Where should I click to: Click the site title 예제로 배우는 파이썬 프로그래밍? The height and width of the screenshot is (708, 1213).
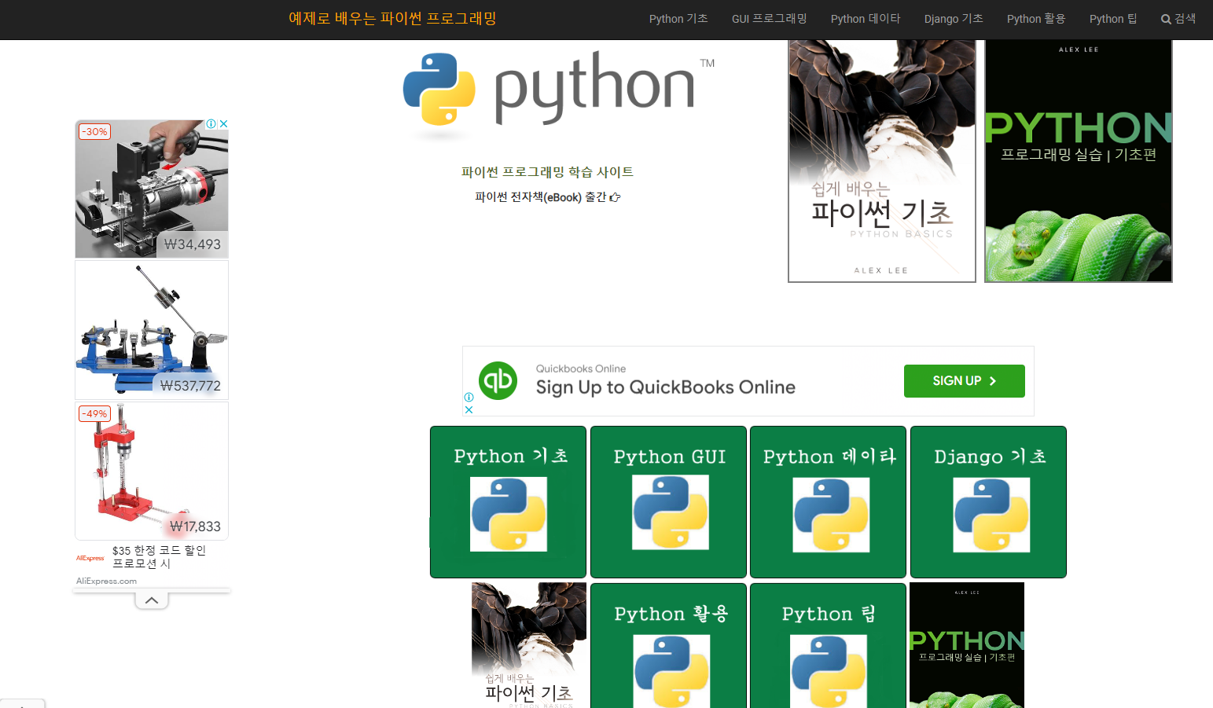[x=392, y=18]
